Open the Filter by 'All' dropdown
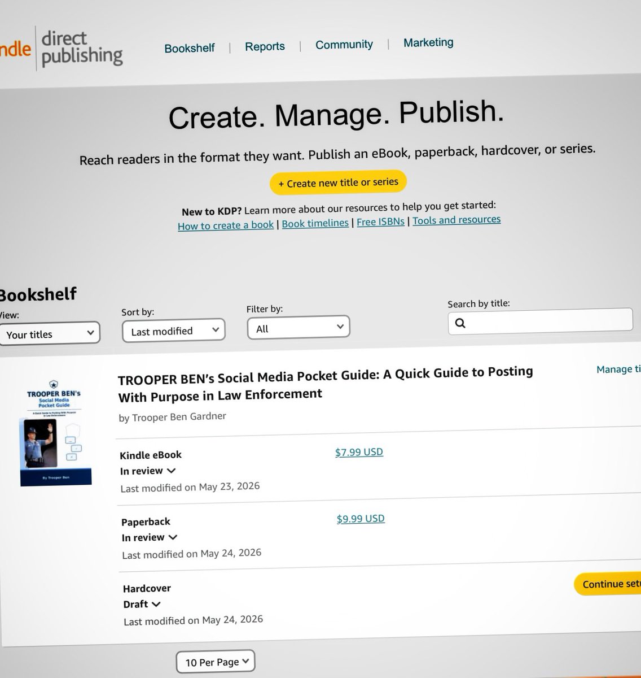This screenshot has width=641, height=678. (298, 328)
